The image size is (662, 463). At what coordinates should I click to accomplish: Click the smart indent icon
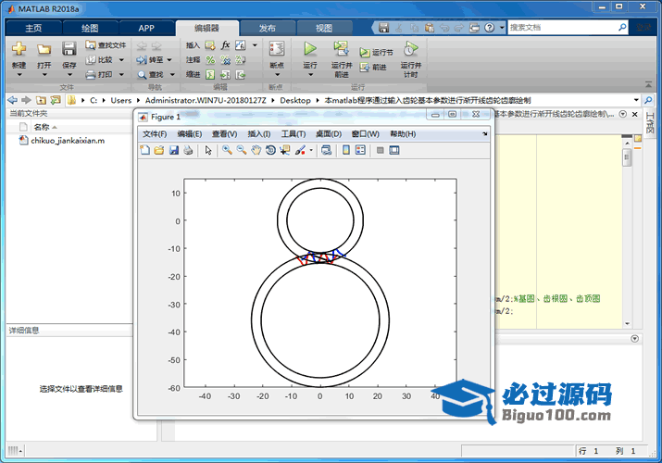click(210, 75)
